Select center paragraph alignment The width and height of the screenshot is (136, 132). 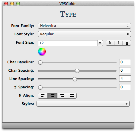click(52, 96)
